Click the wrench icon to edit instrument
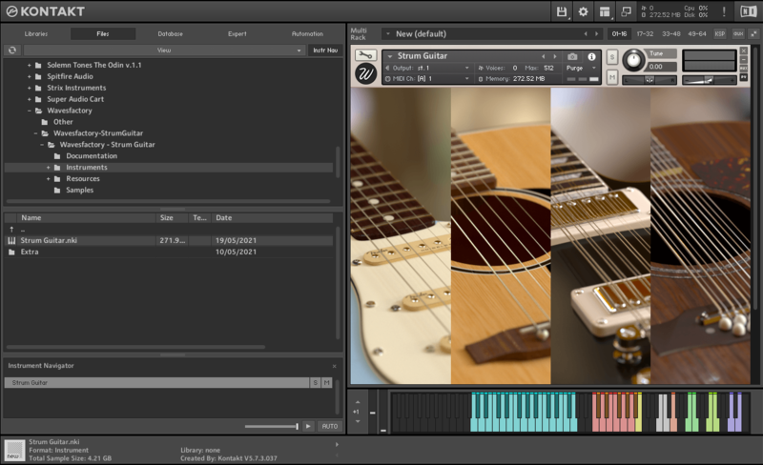The image size is (763, 465). [364, 55]
